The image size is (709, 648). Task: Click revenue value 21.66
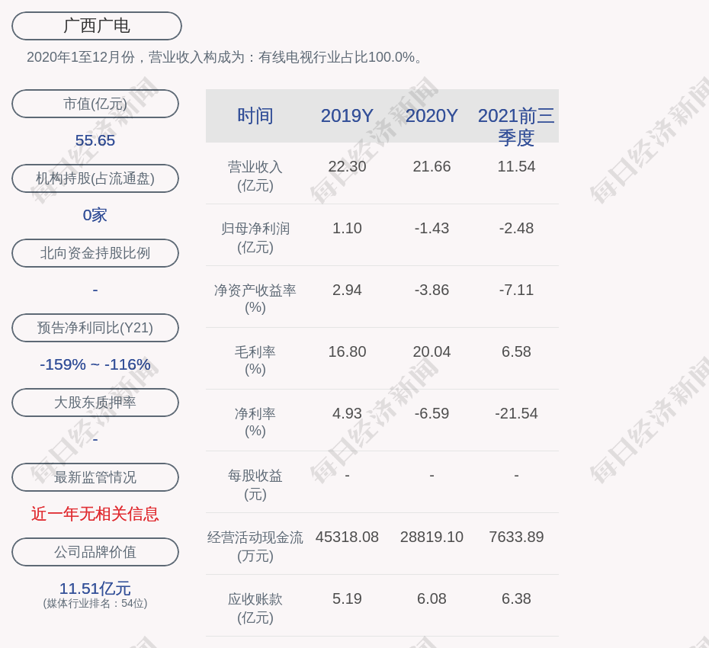431,166
